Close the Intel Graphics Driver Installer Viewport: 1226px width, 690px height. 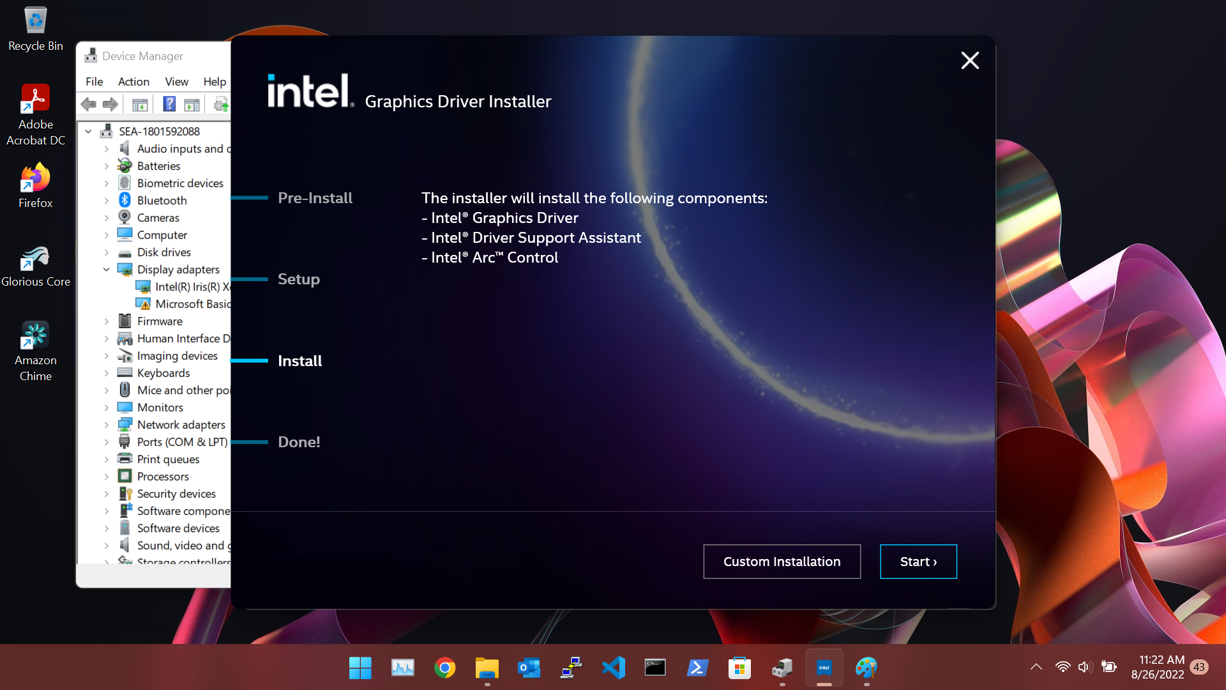point(970,60)
